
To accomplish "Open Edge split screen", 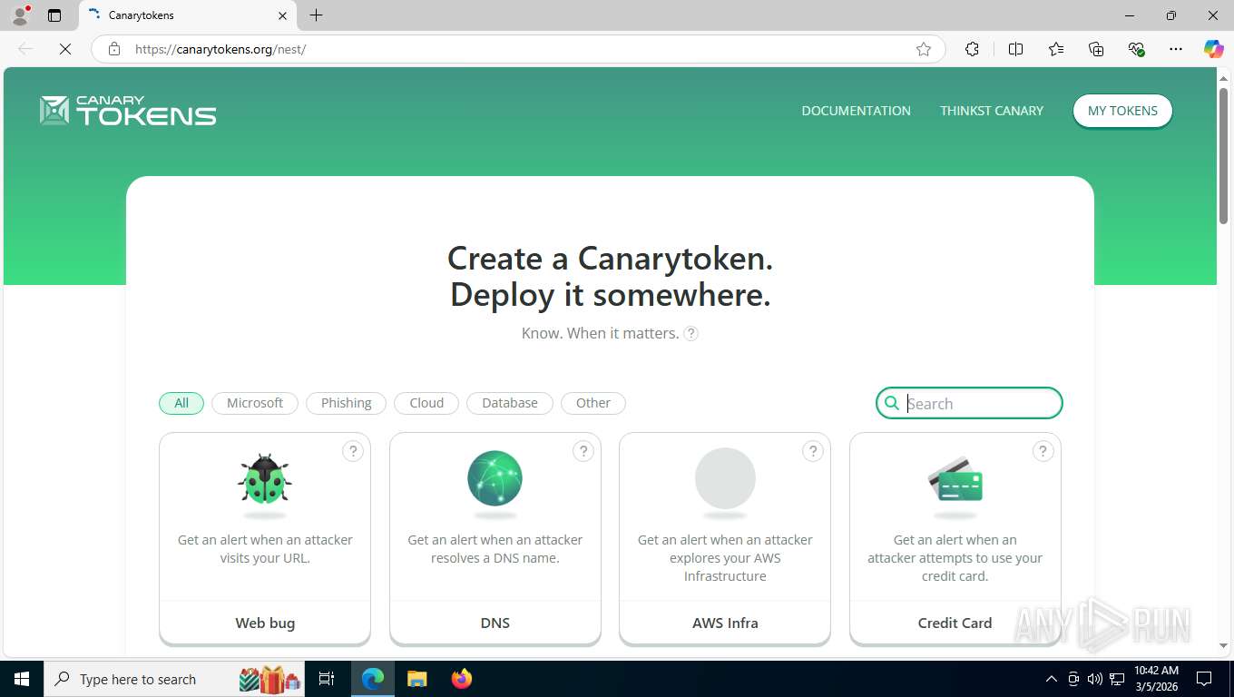I will coord(1016,49).
